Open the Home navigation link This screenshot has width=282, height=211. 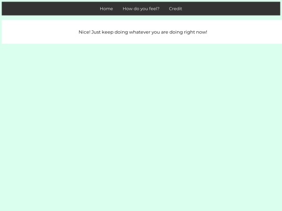point(107,9)
